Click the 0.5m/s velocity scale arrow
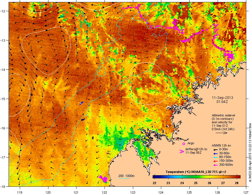This screenshot has width=252, height=195. [221, 133]
